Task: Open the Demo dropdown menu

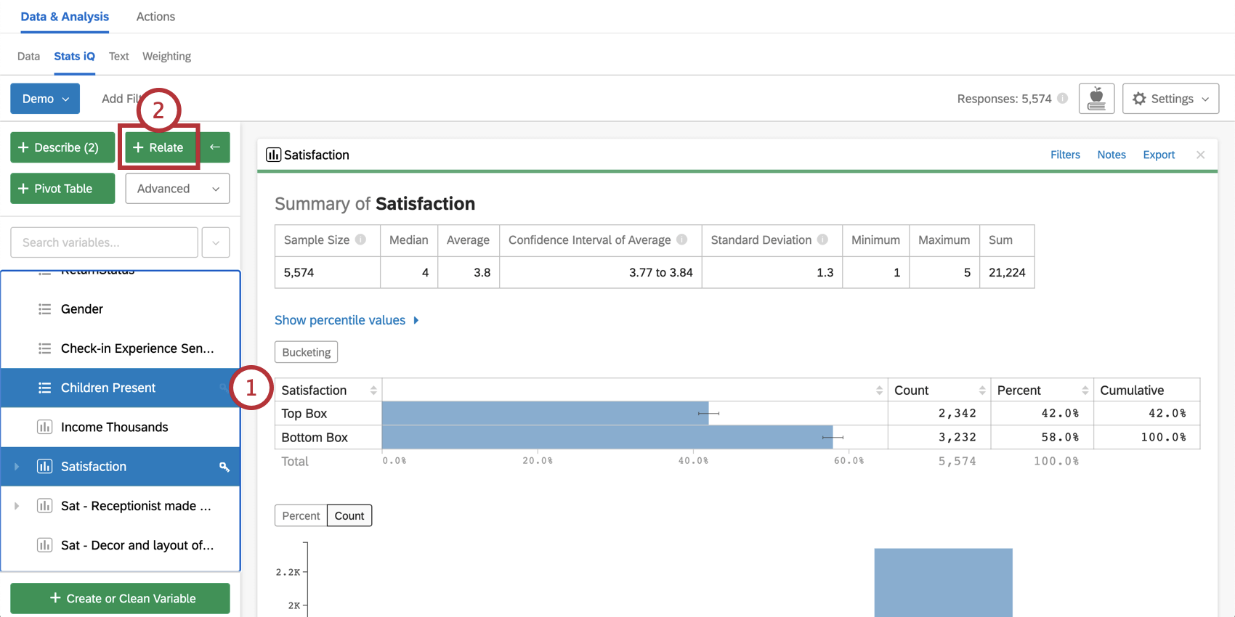Action: pyautogui.click(x=45, y=99)
